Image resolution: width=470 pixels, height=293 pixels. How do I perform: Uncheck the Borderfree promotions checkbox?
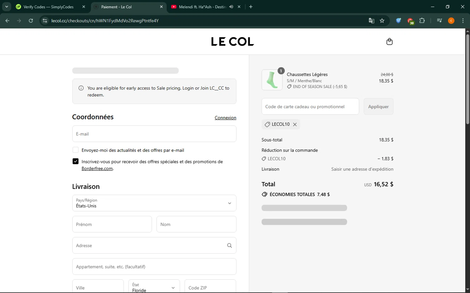click(x=76, y=161)
